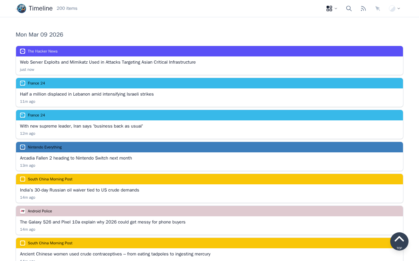The height and width of the screenshot is (261, 419).
Task: Open Arcadia Fallen 2 Nintendo Switch article
Action: coord(76,158)
